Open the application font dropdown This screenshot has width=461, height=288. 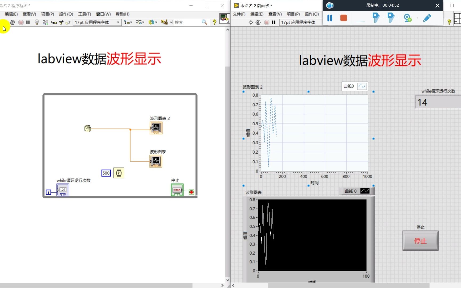97,22
